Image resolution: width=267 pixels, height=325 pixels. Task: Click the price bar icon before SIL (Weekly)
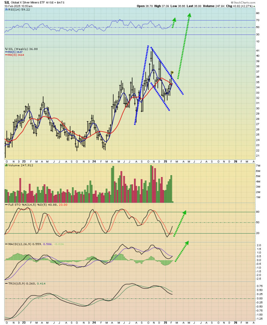pos(6,49)
